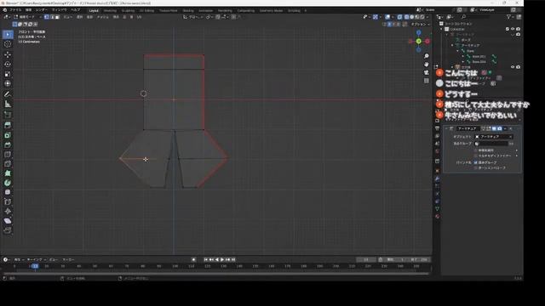Select the Inset Faces tool

[8, 135]
